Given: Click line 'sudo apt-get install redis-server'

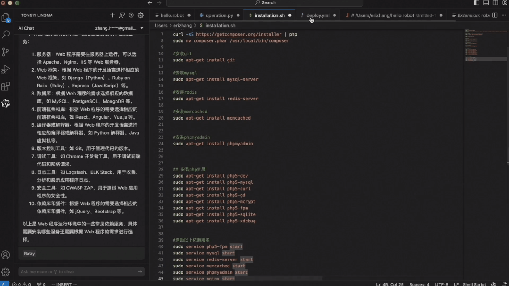Looking at the screenshot, I should (216, 98).
